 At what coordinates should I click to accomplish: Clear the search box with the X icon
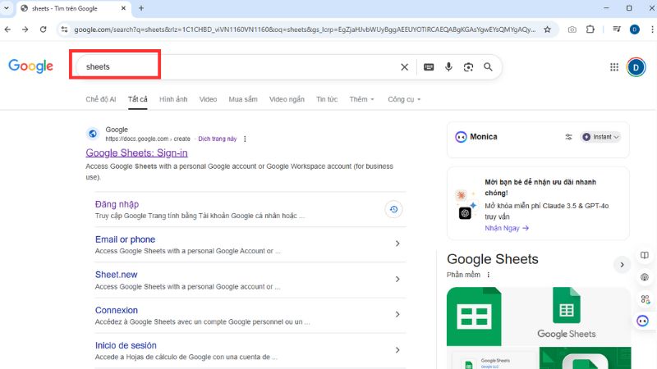[404, 67]
